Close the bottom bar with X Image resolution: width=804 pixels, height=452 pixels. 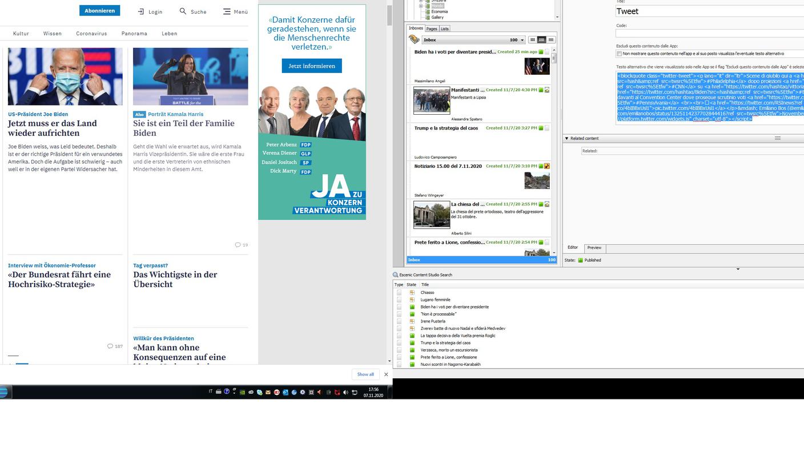[x=386, y=374]
